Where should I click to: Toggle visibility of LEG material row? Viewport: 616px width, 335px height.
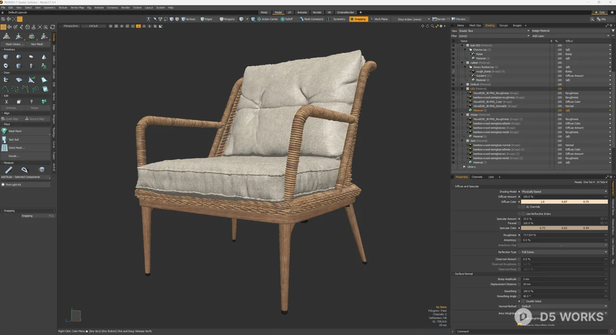[x=453, y=89]
